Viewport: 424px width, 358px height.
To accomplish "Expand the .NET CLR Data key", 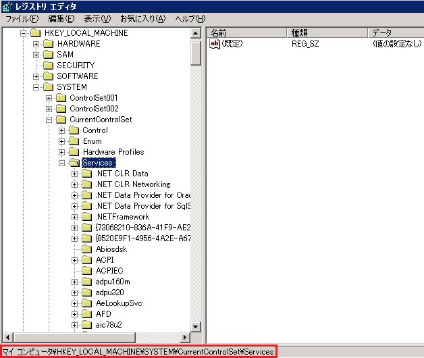I will click(75, 174).
